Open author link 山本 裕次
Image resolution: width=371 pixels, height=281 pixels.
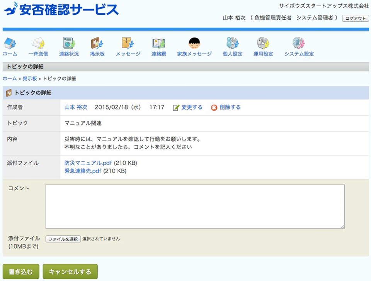(76, 107)
